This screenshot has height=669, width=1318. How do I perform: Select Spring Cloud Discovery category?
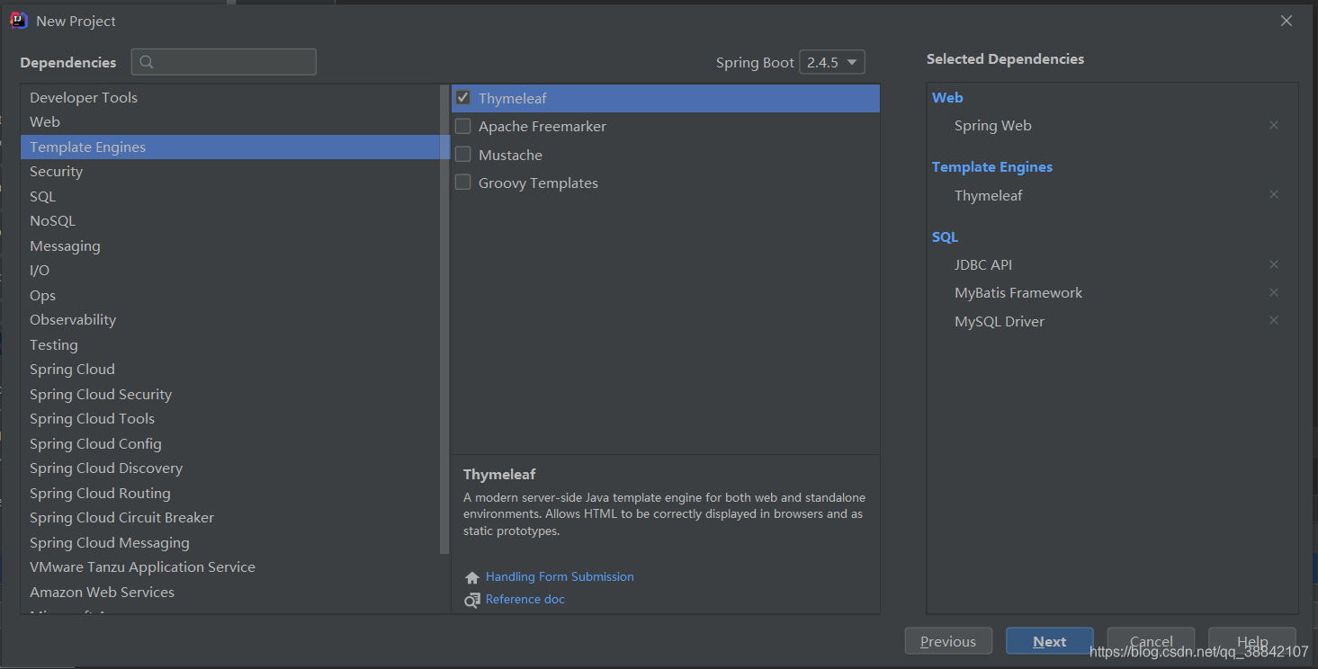pyautogui.click(x=229, y=468)
